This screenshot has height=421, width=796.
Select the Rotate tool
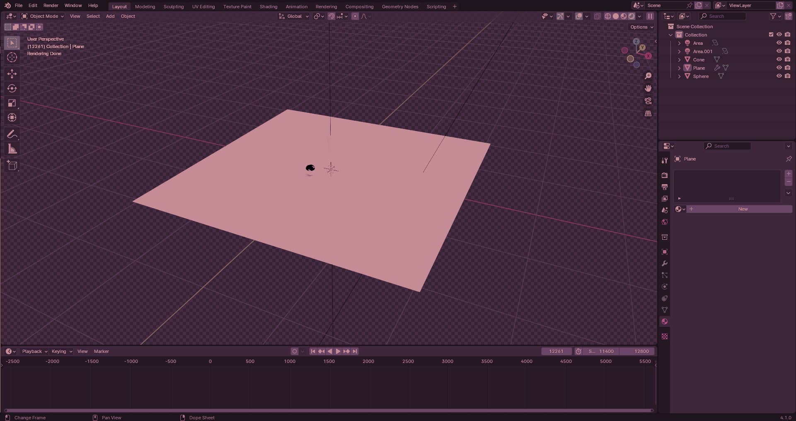(12, 88)
